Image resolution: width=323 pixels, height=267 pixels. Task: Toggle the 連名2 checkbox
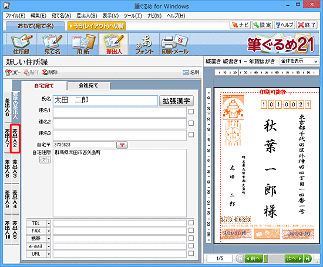tap(191, 123)
